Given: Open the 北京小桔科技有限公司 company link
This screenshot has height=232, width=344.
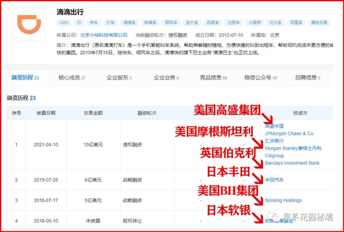Looking at the screenshot, I should pos(104,35).
